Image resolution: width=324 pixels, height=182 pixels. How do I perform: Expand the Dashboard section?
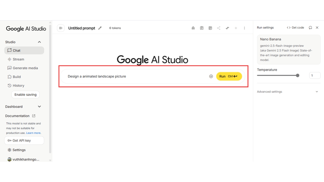tap(39, 107)
